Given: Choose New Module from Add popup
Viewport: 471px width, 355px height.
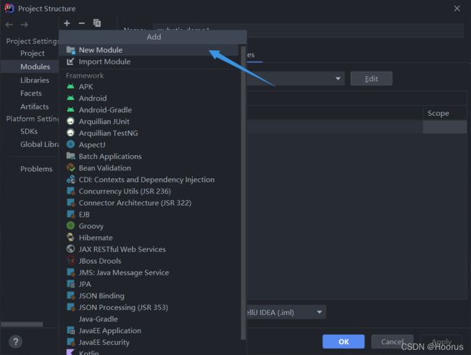Looking at the screenshot, I should click(x=149, y=50).
